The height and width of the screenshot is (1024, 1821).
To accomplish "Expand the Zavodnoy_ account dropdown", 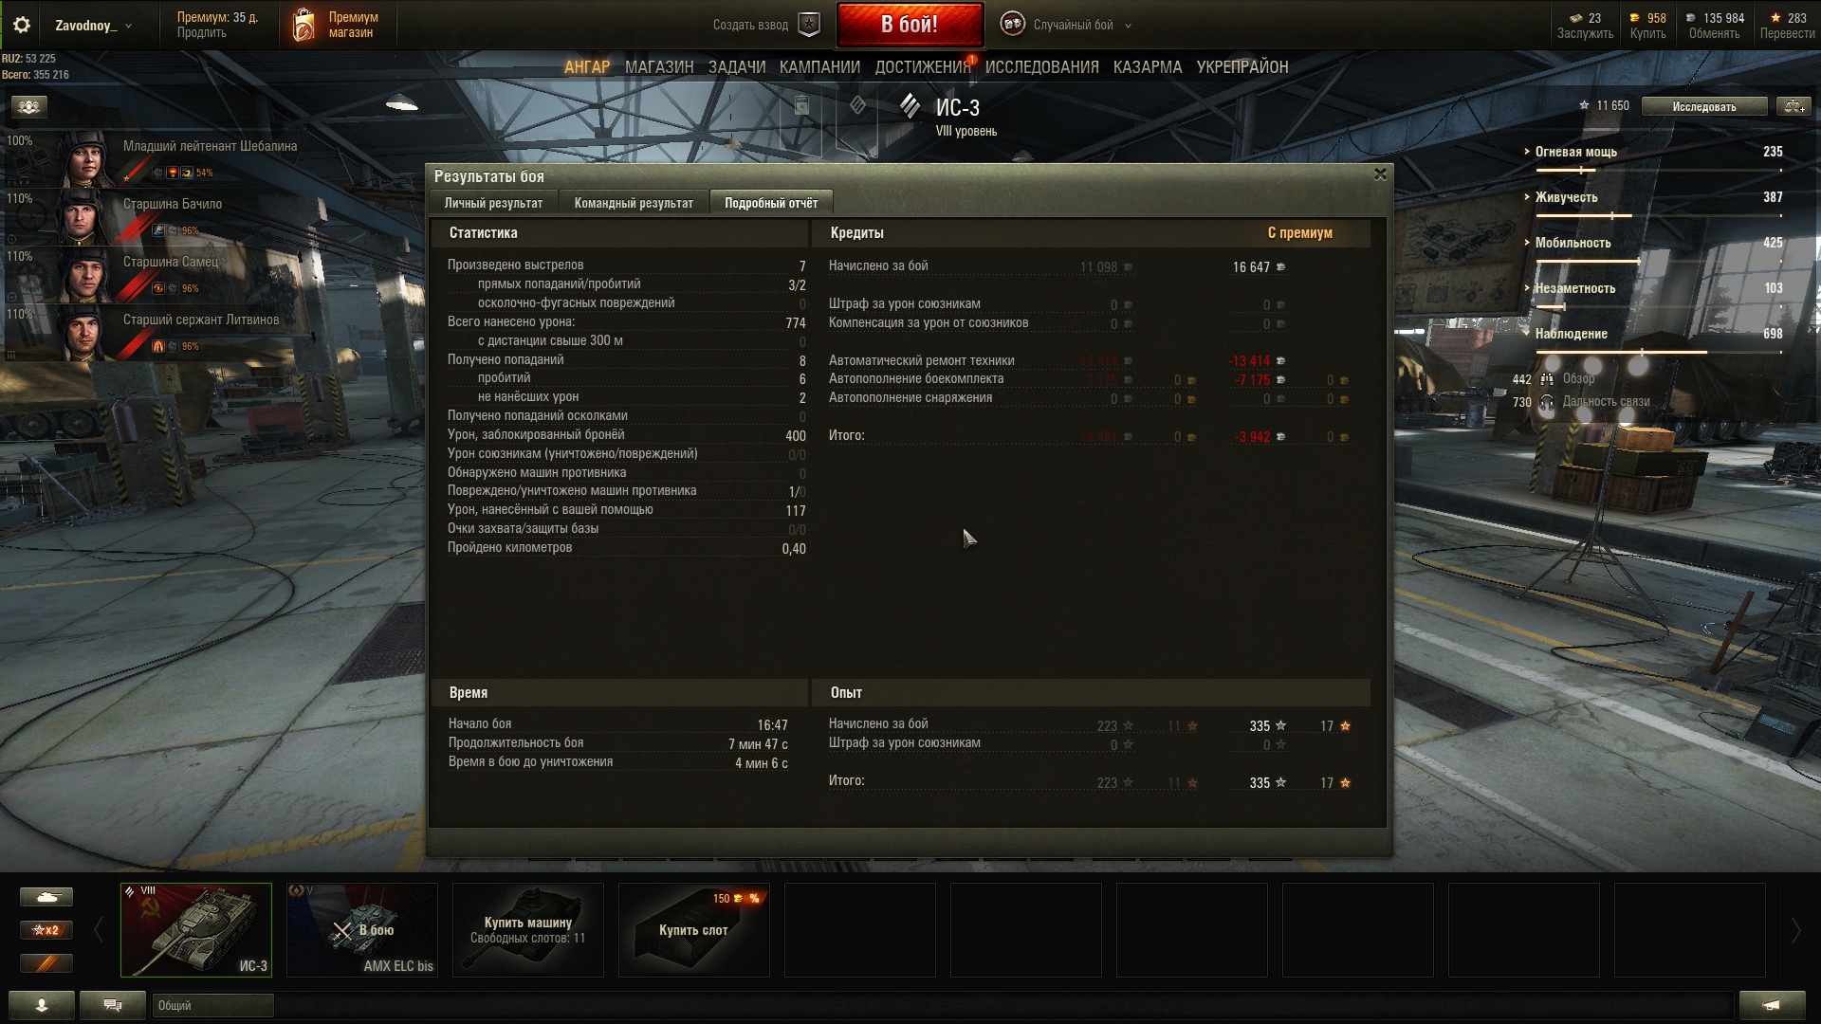I will pos(93,26).
